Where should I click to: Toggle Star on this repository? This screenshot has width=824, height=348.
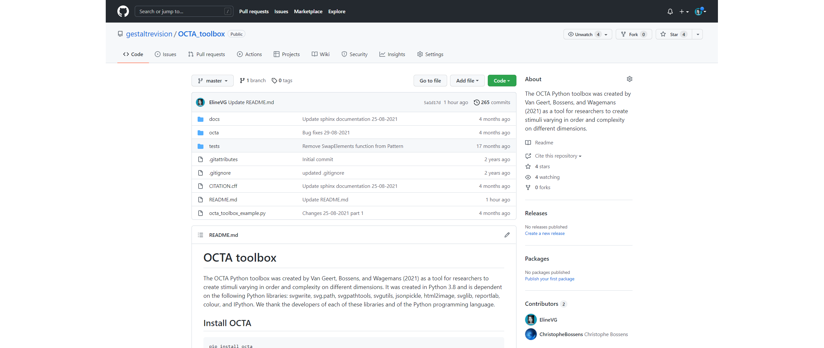673,34
